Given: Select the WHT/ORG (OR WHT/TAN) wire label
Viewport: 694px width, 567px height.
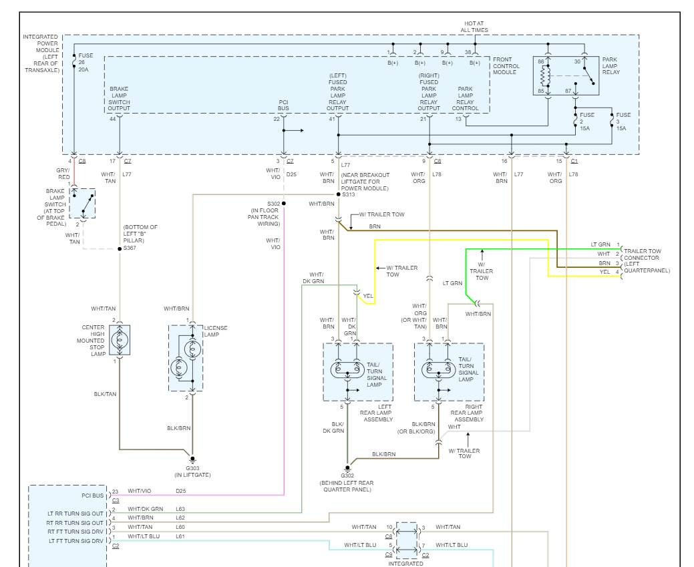Looking at the screenshot, I should 414,317.
